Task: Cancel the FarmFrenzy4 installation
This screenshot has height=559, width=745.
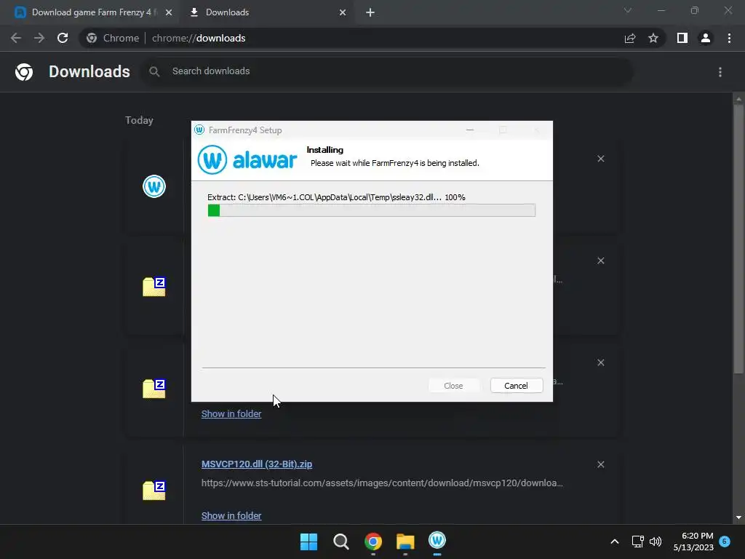Action: pos(517,386)
